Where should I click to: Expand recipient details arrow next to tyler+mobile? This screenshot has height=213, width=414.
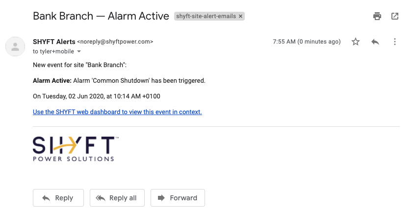pos(79,52)
